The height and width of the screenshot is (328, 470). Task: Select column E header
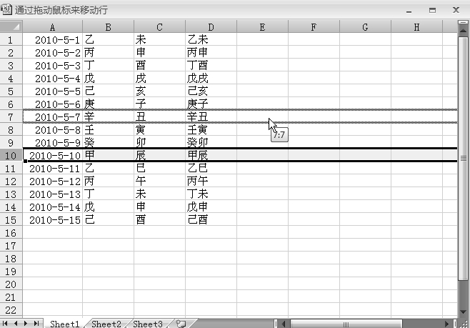coord(263,27)
